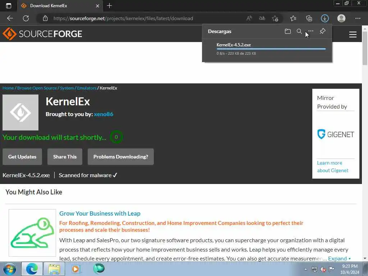The image size is (368, 276).
Task: Open the SourceForge hamburger menu
Action: click(353, 34)
